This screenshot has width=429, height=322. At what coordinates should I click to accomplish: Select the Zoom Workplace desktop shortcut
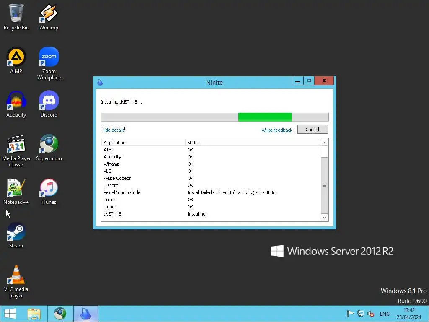click(49, 64)
